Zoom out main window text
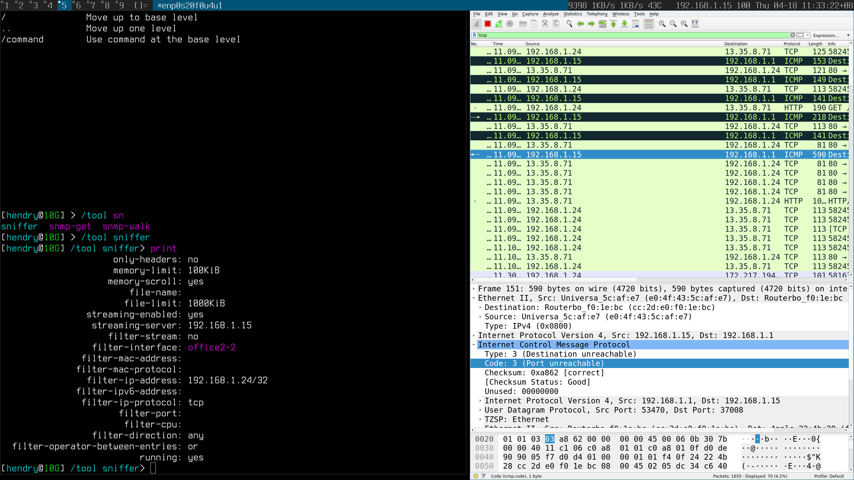854x480 pixels. (x=673, y=24)
